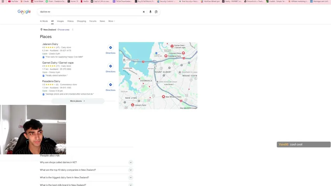Open the Manages and coll... bookmark
331x186 pixels.
pyautogui.click(x=319, y=1)
